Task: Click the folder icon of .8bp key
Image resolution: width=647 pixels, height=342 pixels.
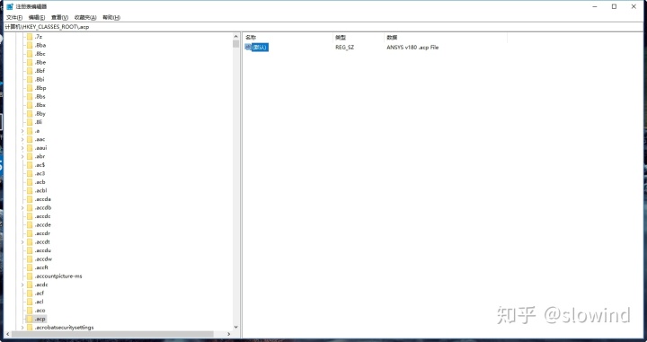Action: coord(30,88)
